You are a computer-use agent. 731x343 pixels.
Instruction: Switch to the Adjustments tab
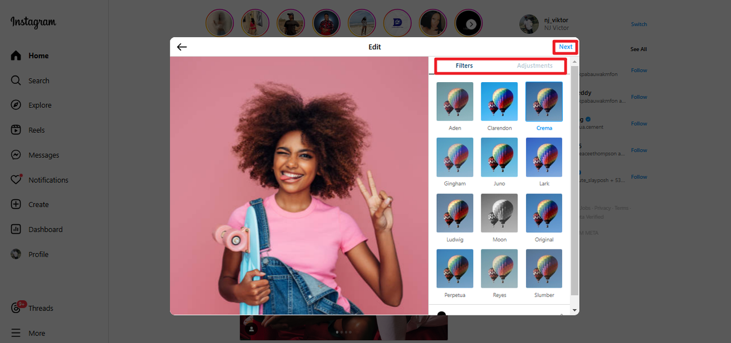pyautogui.click(x=535, y=66)
